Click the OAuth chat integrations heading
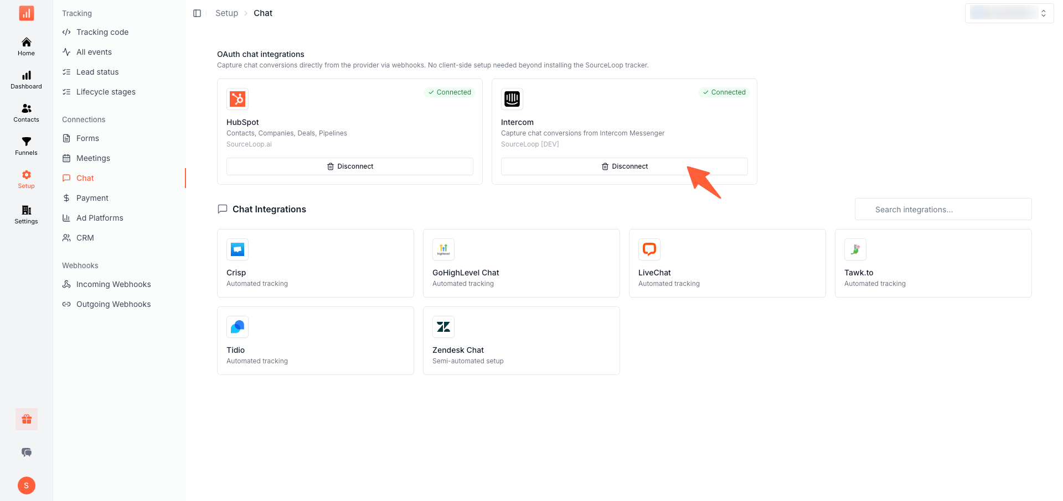The image size is (1063, 501). coord(261,54)
